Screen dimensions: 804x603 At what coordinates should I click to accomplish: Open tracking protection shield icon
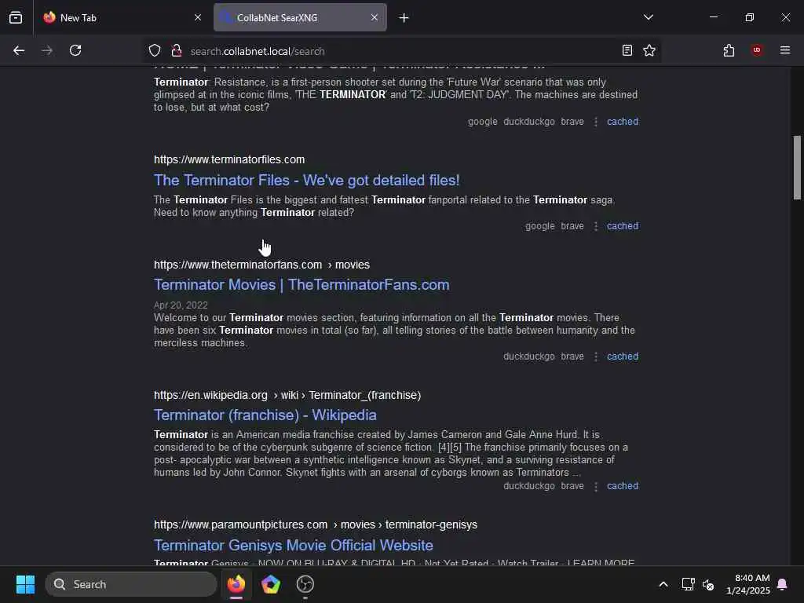click(155, 50)
